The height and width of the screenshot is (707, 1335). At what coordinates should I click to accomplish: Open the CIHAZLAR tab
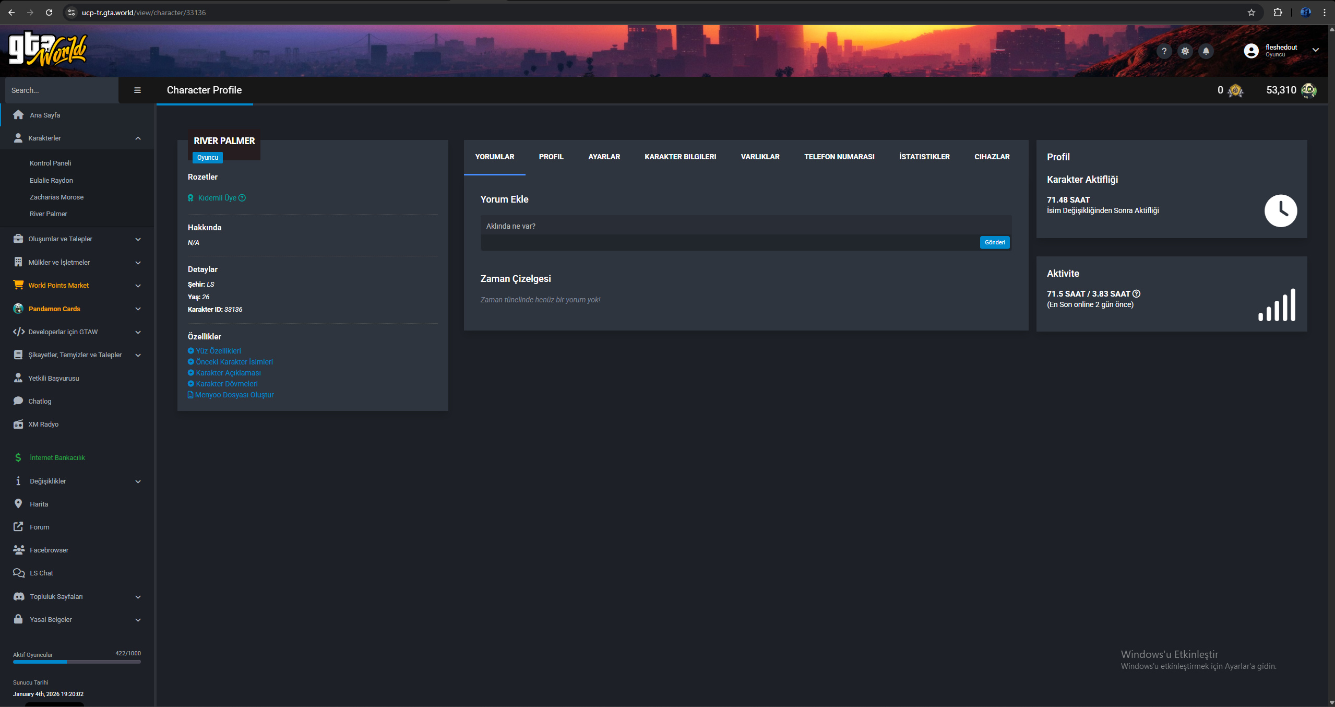click(x=992, y=157)
